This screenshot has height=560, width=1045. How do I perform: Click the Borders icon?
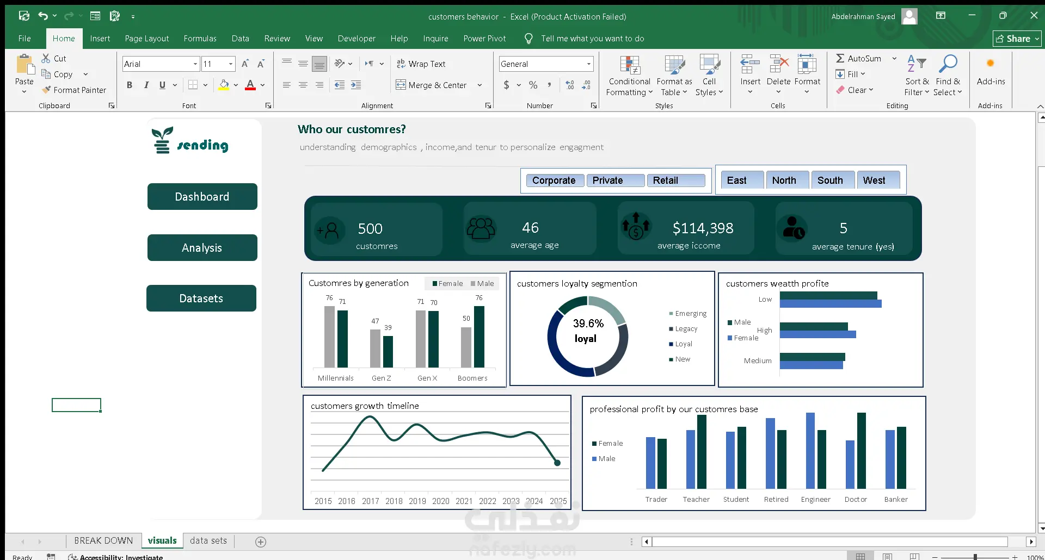(193, 85)
